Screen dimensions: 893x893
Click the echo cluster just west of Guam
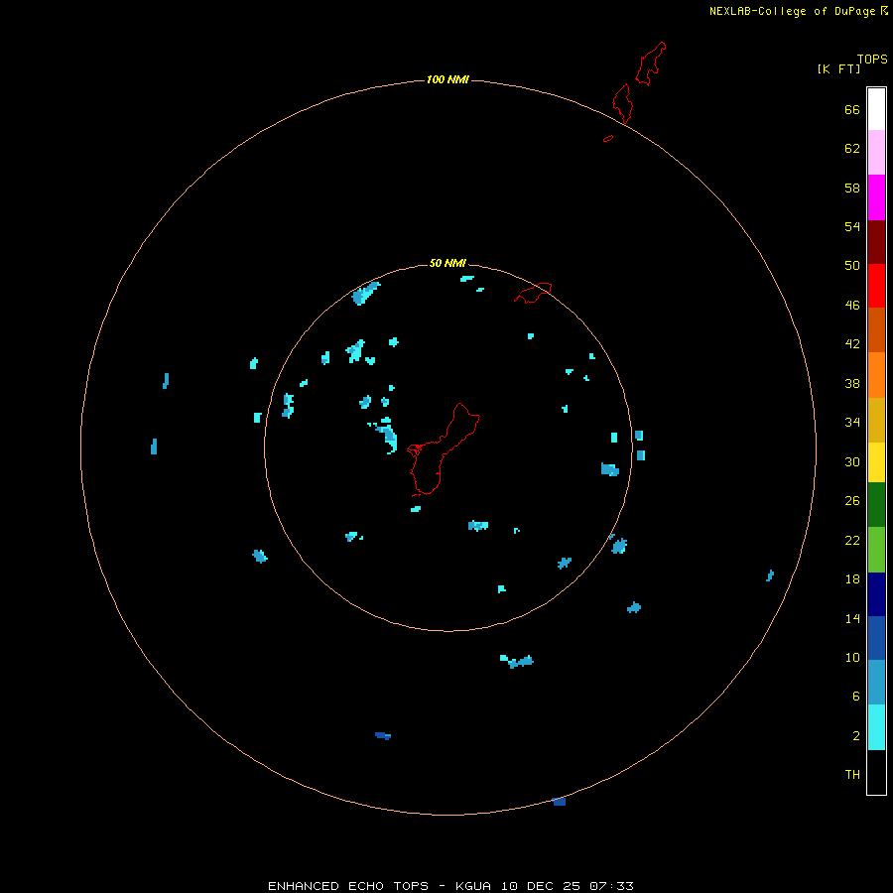(x=386, y=436)
